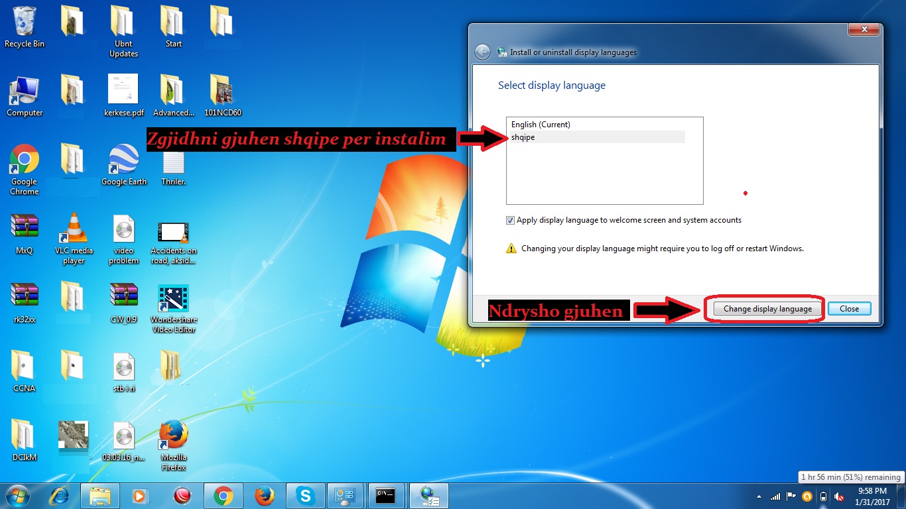Select the DCIkM folder
The height and width of the screenshot is (509, 906).
pyautogui.click(x=25, y=441)
